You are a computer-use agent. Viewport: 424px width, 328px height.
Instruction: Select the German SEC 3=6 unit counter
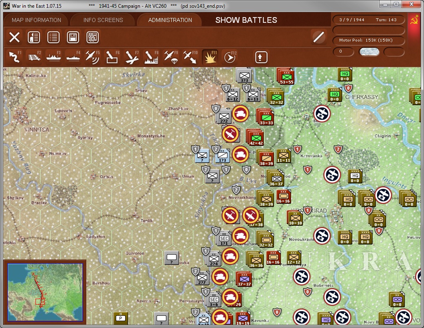(x=214, y=299)
